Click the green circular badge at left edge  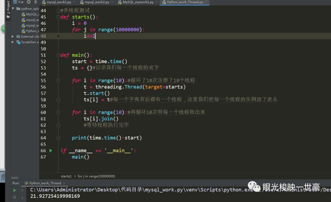click(x=3, y=28)
